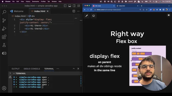Click the pencil edit icon in slides
The height and width of the screenshot is (96, 172).
(87, 16)
